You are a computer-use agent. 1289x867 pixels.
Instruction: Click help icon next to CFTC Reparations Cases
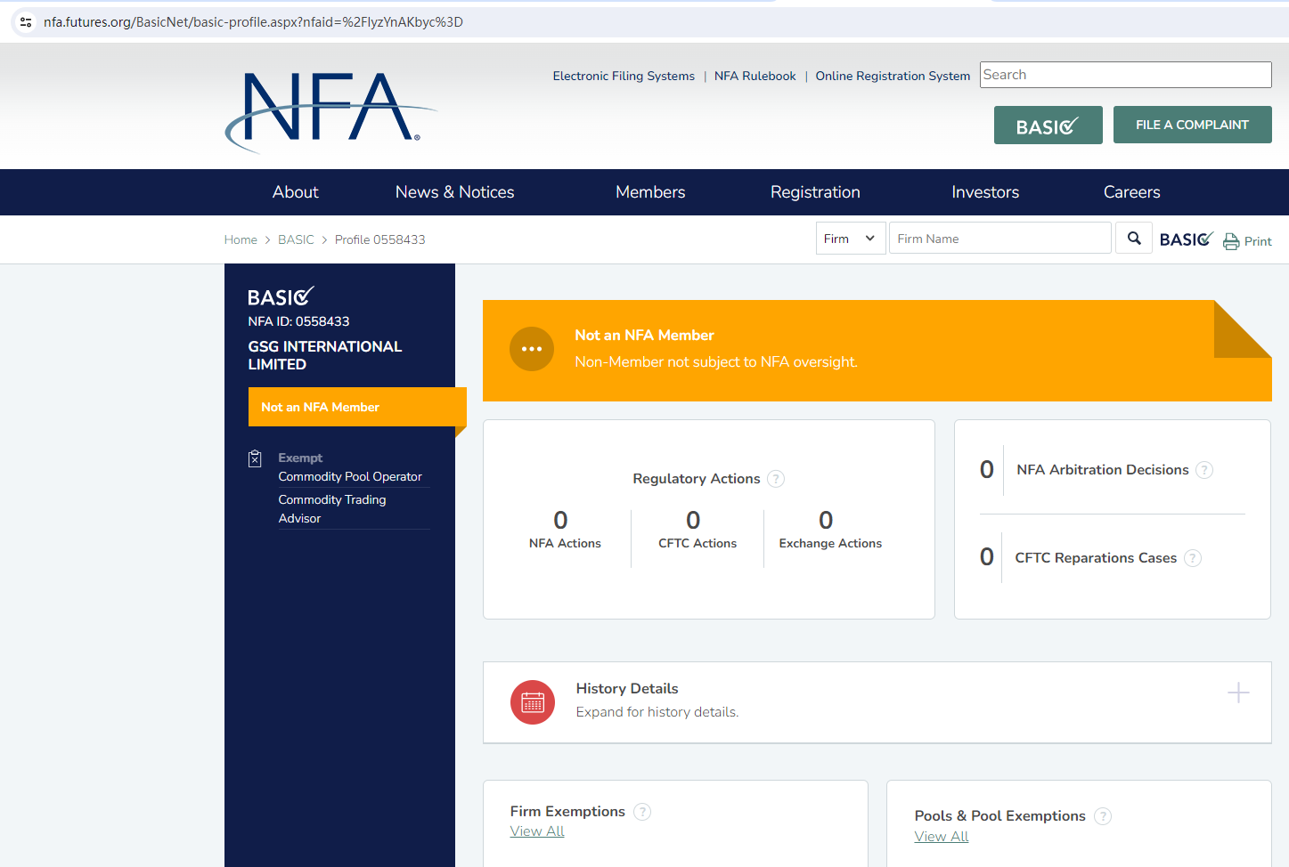point(1193,558)
